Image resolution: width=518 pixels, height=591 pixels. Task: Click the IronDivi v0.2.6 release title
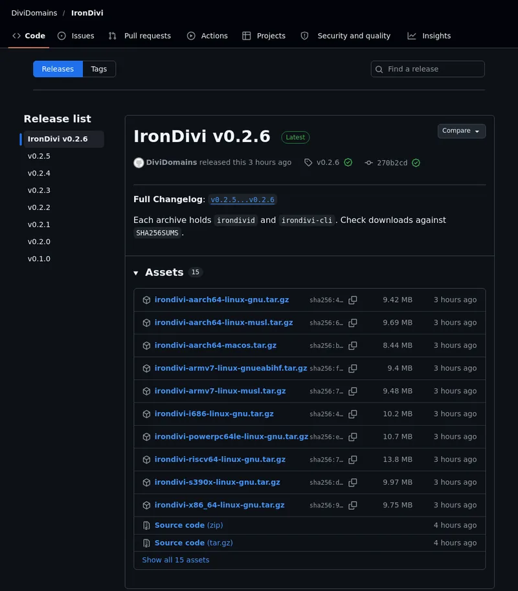(202, 136)
